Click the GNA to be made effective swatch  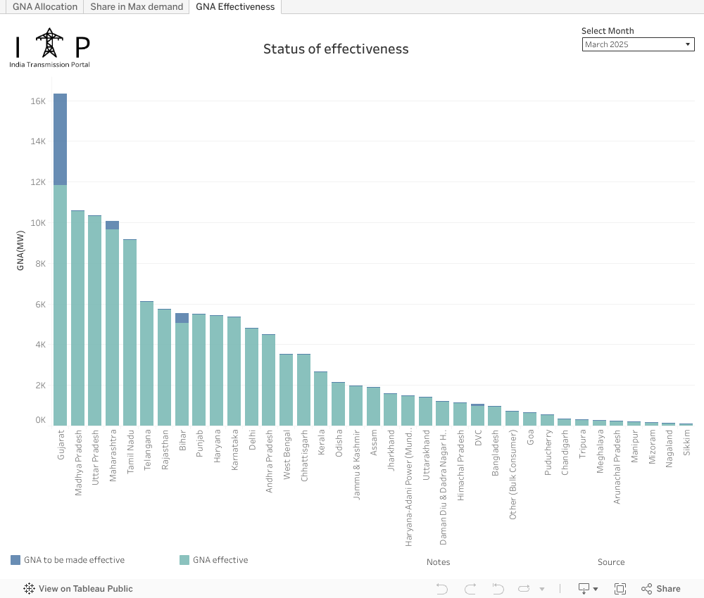coord(15,560)
